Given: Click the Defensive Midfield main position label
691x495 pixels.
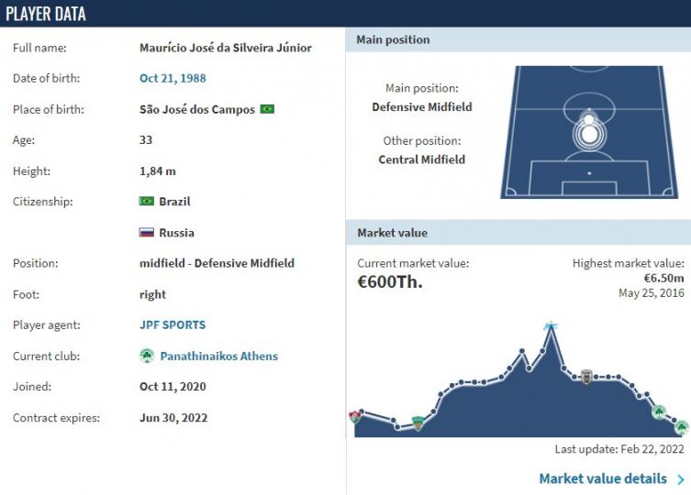Looking at the screenshot, I should click(422, 107).
